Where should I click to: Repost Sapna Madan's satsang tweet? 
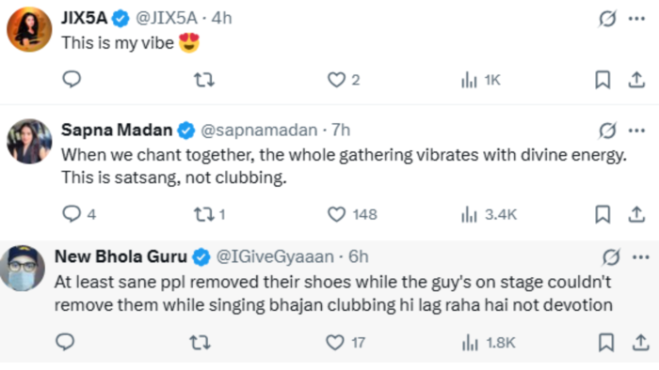209,214
